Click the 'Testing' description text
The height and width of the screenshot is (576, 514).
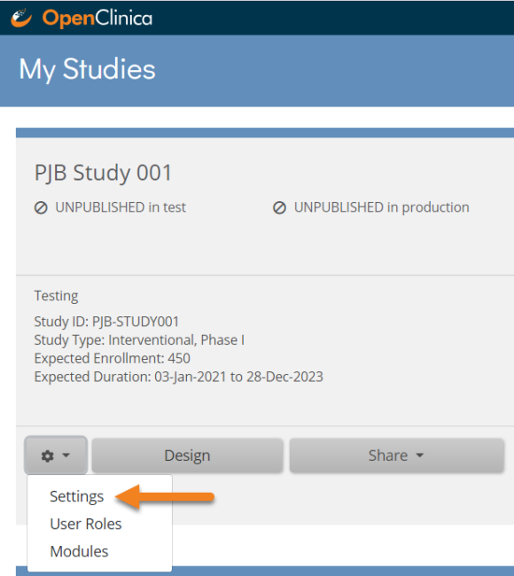(56, 296)
